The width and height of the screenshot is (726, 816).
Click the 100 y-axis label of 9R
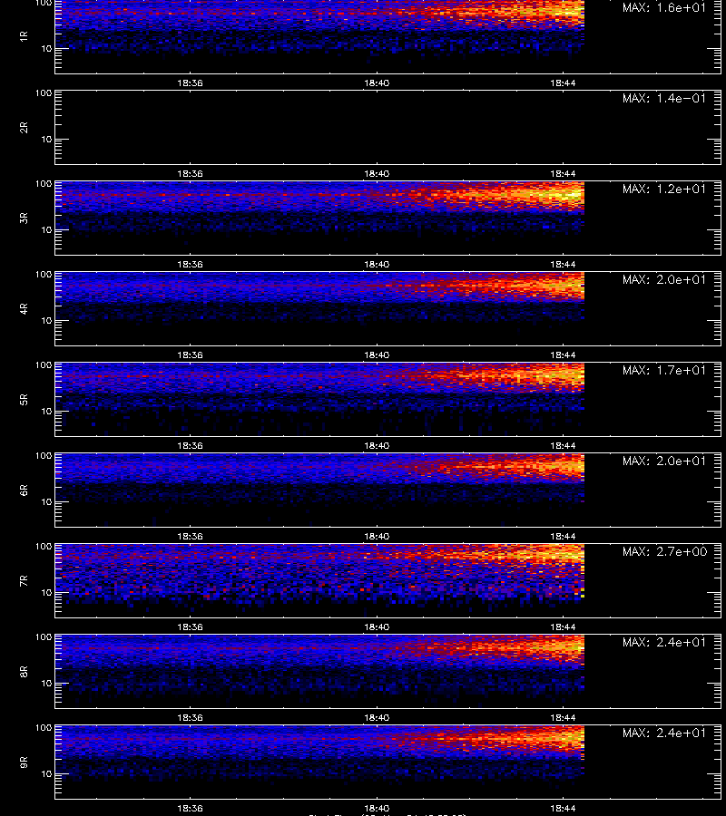[x=44, y=727]
